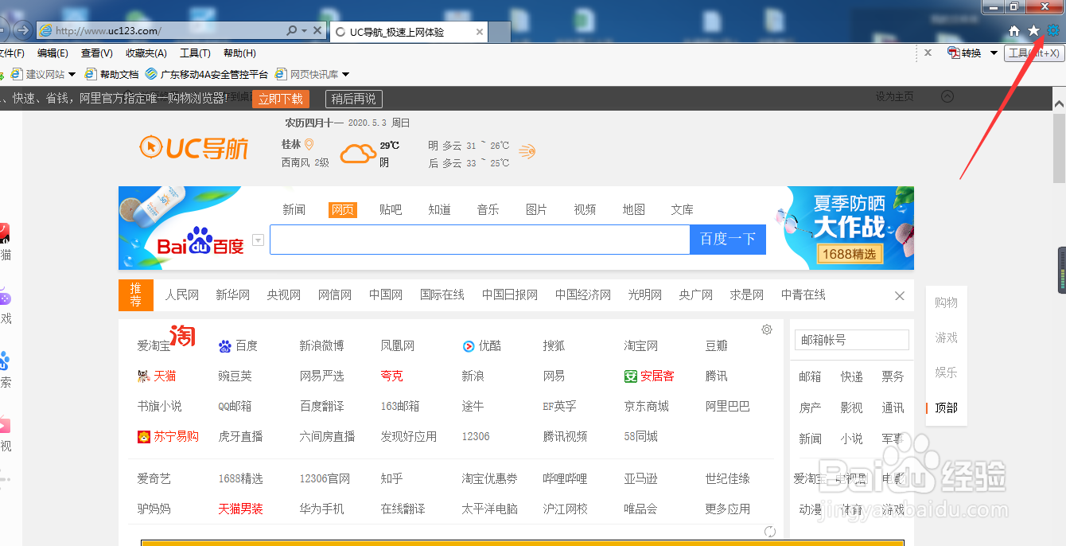Click the Baidu search input field

(x=480, y=240)
